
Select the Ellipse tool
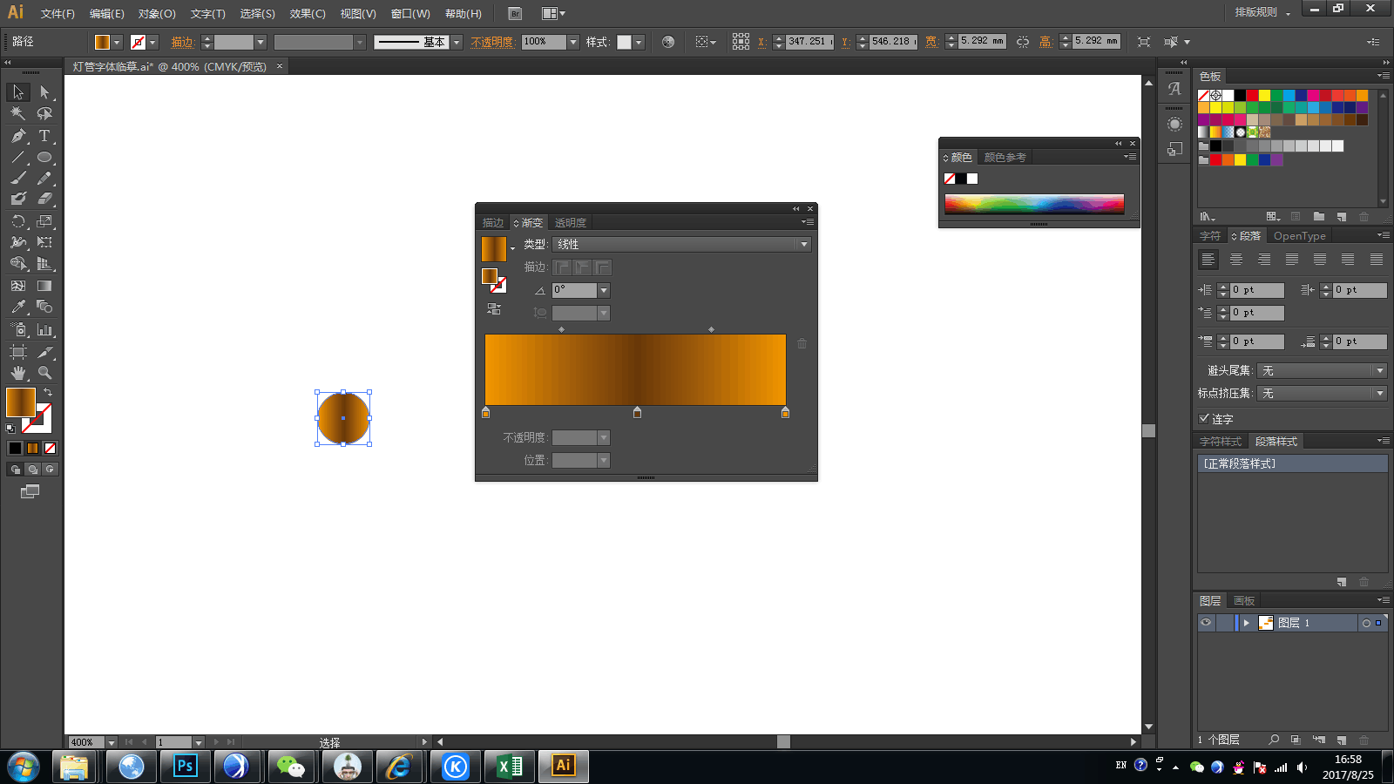[x=44, y=158]
